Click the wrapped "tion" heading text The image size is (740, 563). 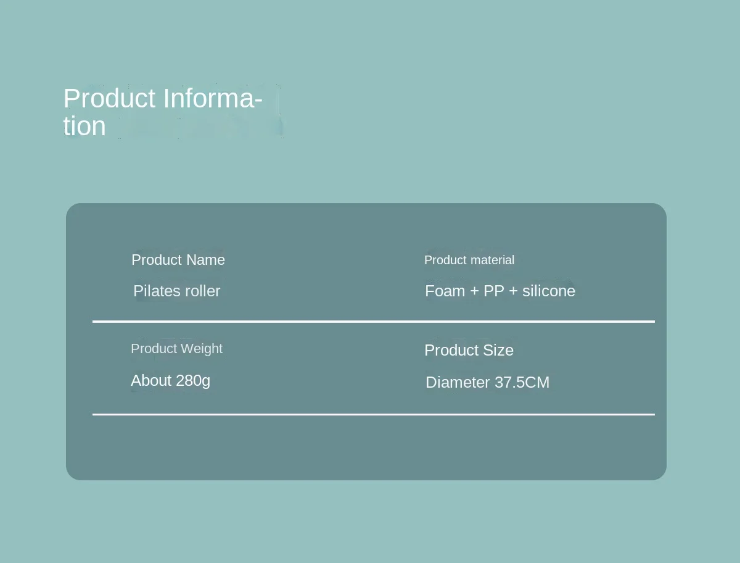[x=84, y=127]
